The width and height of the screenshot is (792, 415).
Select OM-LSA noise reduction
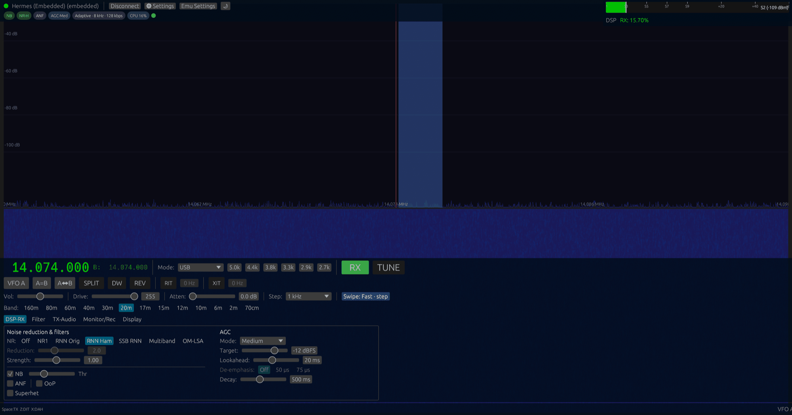(x=193, y=341)
